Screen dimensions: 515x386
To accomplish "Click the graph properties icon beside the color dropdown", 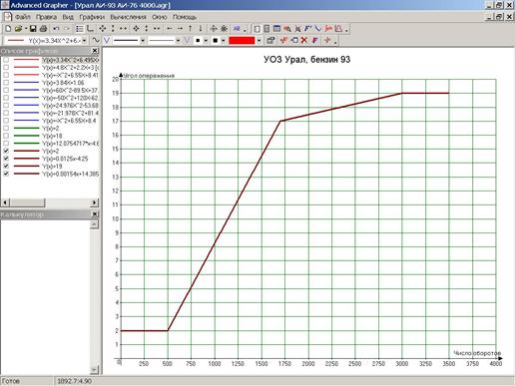I will (270, 41).
